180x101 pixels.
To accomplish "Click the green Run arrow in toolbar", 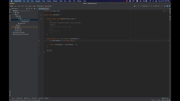I will point(152,6).
